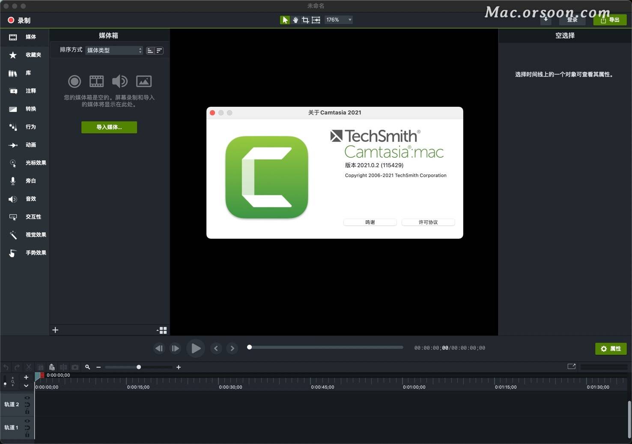
Task: Click the camera snapshot icon in the timeline toolbar
Action: click(75, 367)
